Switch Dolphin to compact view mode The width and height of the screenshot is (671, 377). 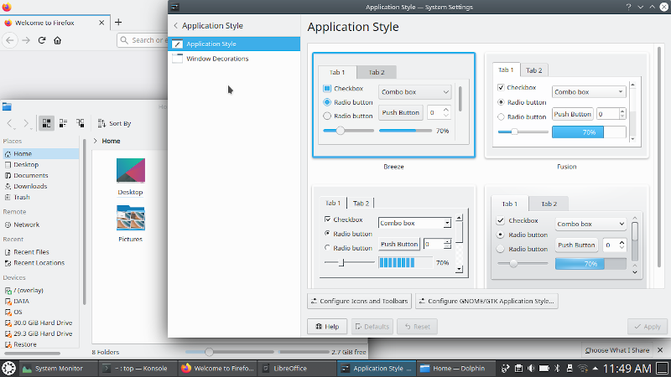pyautogui.click(x=63, y=123)
